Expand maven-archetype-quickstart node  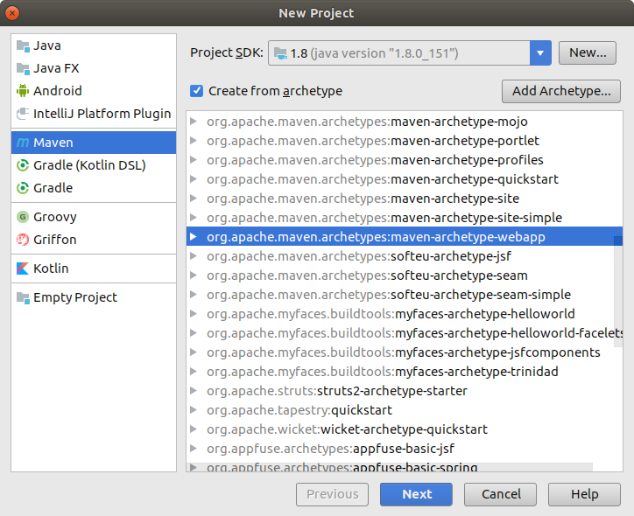click(x=194, y=179)
